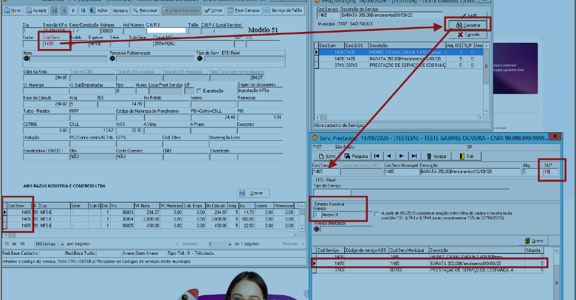Go to last record in main toolbar
576x300 pixels.
click(x=83, y=10)
